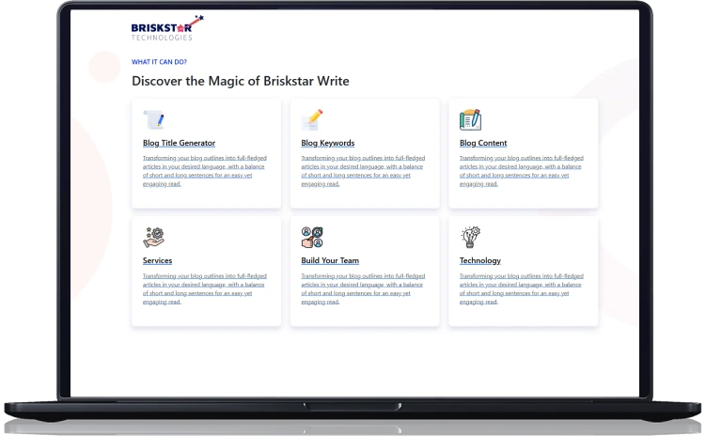Click the Blog Content notepad icon
Viewport: 706px width, 436px height.
click(x=470, y=119)
